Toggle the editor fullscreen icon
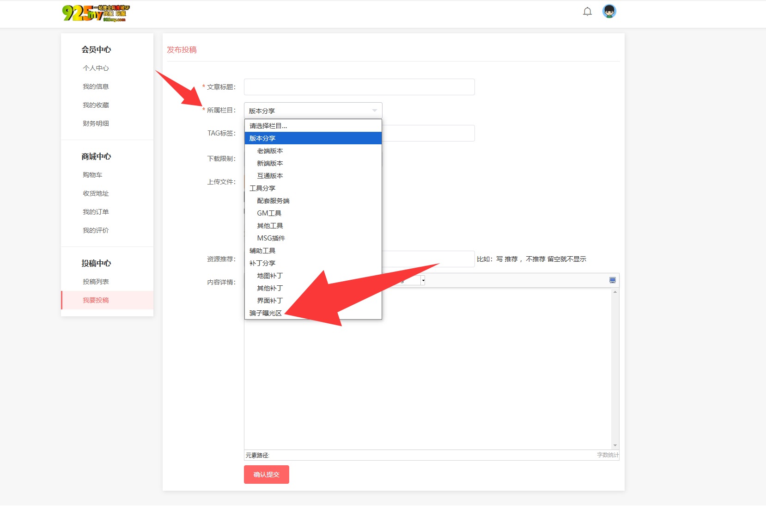Image resolution: width=766 pixels, height=524 pixels. coord(612,280)
